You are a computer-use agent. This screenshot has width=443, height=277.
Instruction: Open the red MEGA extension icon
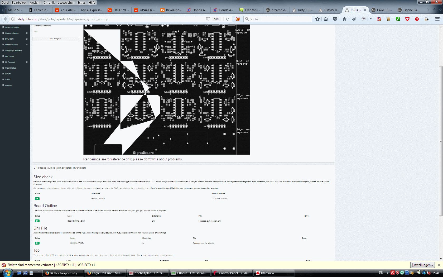coord(417,19)
